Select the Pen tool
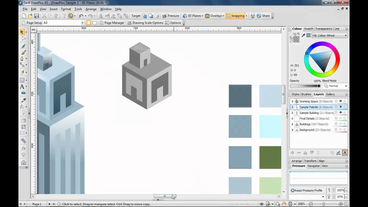This screenshot has width=368, height=207. (22, 59)
